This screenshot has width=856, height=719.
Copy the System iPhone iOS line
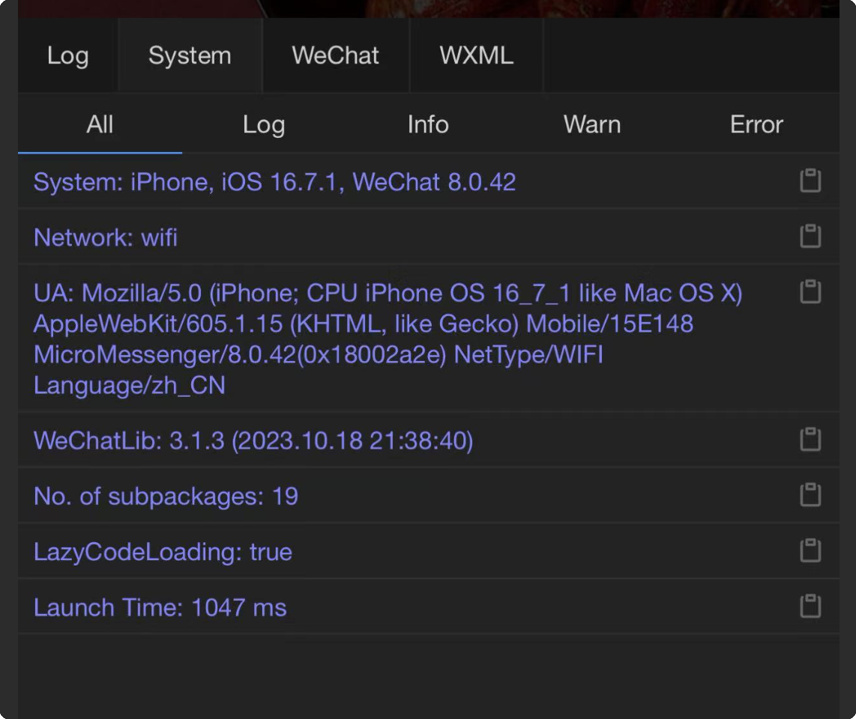(x=811, y=180)
